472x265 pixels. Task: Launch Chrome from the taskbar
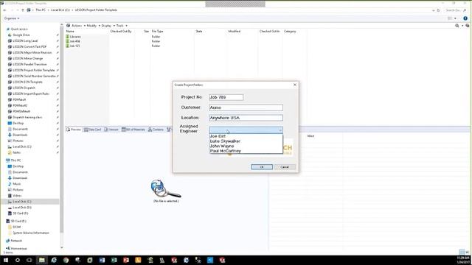pyautogui.click(x=66, y=260)
